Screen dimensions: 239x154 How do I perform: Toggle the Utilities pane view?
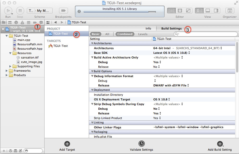coord(216,11)
